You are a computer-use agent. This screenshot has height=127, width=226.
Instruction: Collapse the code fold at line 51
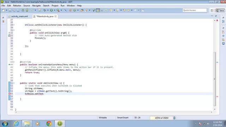tap(14, 83)
